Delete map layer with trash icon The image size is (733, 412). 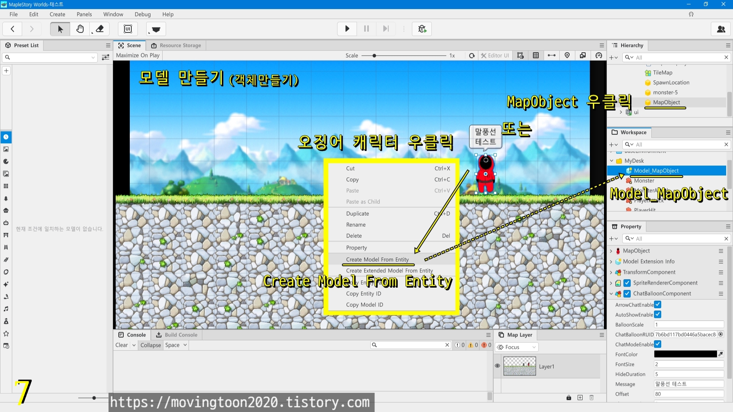592,398
